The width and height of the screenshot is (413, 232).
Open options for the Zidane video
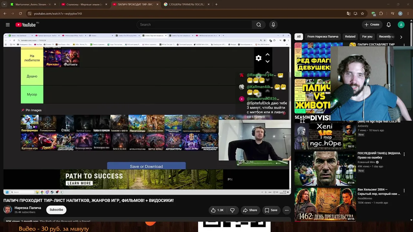404,154
